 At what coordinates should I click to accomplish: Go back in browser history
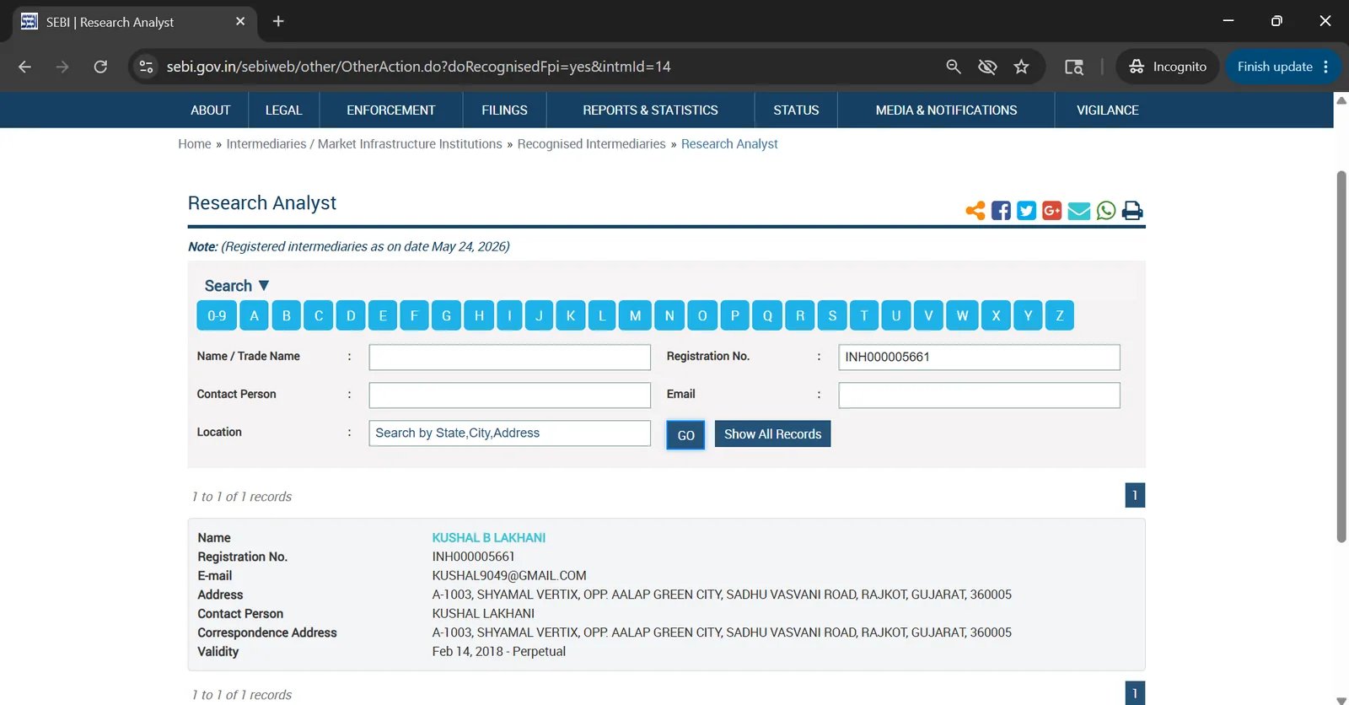24,67
